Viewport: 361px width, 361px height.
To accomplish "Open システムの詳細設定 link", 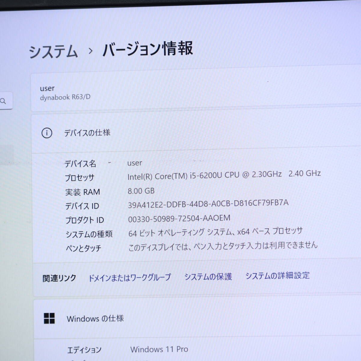I will pos(277,275).
